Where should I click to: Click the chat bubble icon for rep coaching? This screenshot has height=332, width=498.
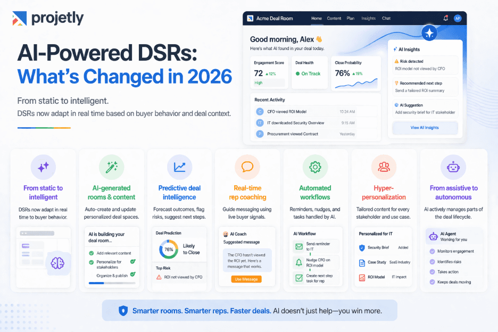(x=247, y=167)
